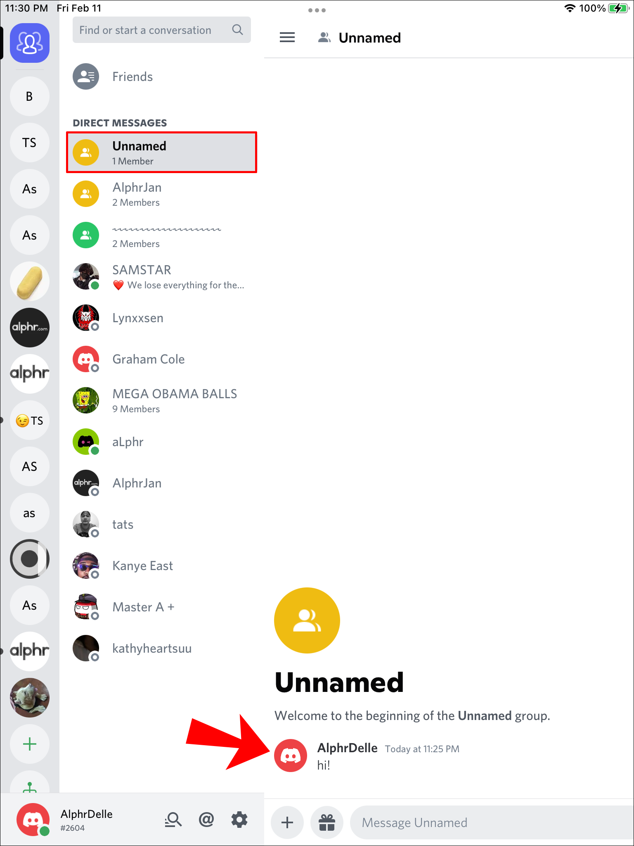Open user settings gear icon

click(x=239, y=820)
